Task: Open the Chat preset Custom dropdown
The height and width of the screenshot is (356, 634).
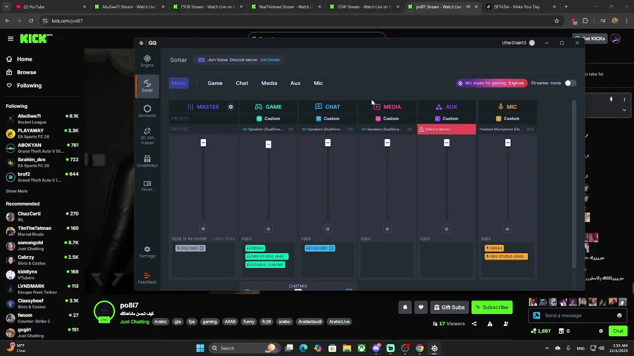Action: [x=328, y=119]
